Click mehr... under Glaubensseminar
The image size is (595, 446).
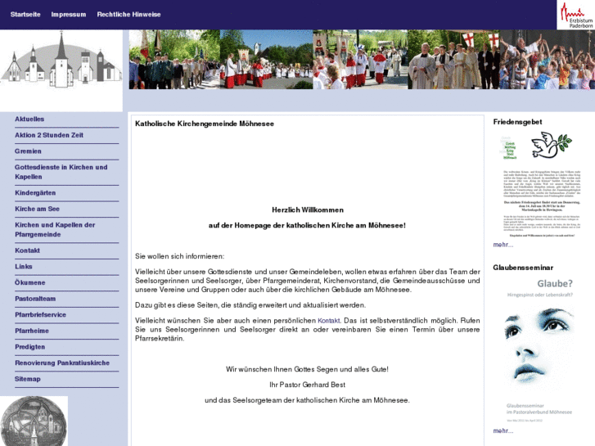coord(503,430)
